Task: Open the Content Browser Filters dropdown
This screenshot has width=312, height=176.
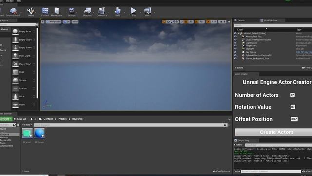Action: click(27, 125)
